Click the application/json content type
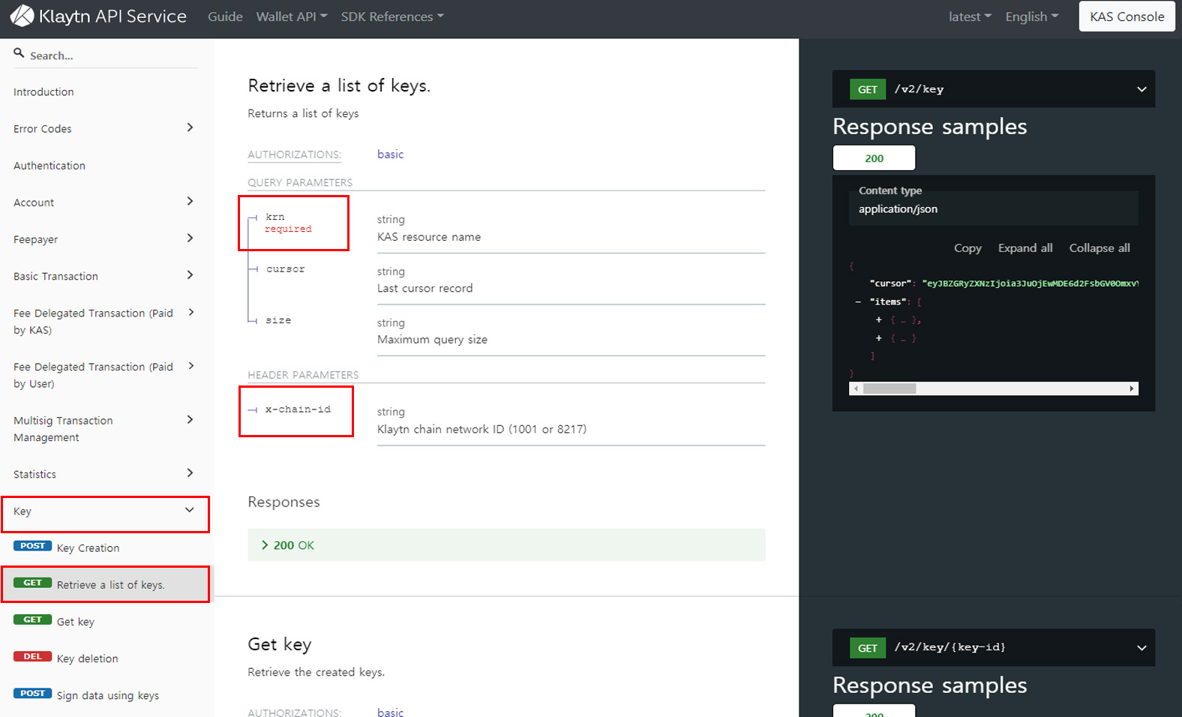This screenshot has width=1182, height=717. 898,209
